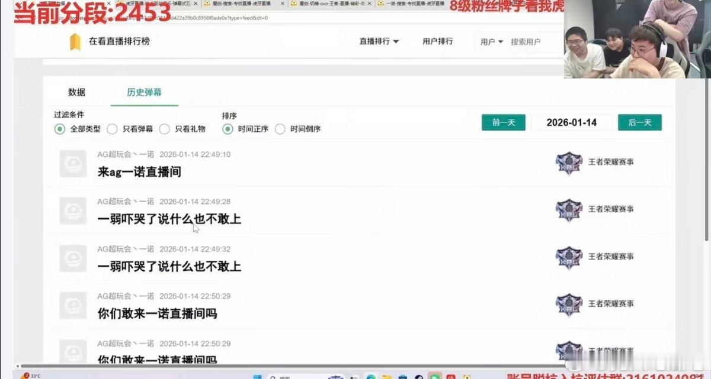Expand the 用户 search type dropdown
This screenshot has height=379, width=711.
(x=492, y=42)
